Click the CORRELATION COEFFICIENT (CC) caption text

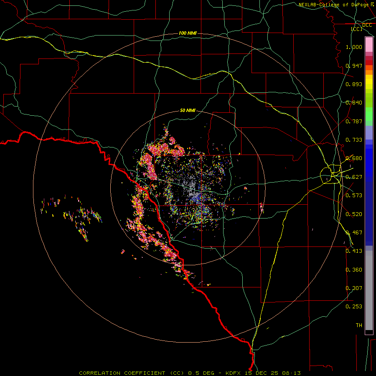pos(132,373)
